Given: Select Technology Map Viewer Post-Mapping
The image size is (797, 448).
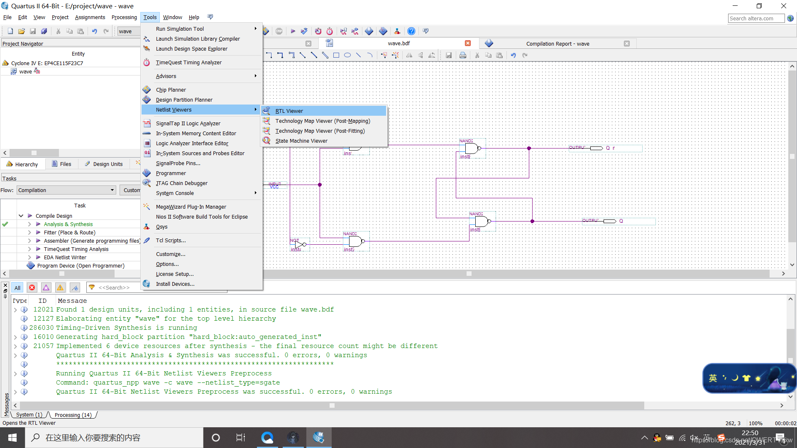Looking at the screenshot, I should click(x=323, y=120).
